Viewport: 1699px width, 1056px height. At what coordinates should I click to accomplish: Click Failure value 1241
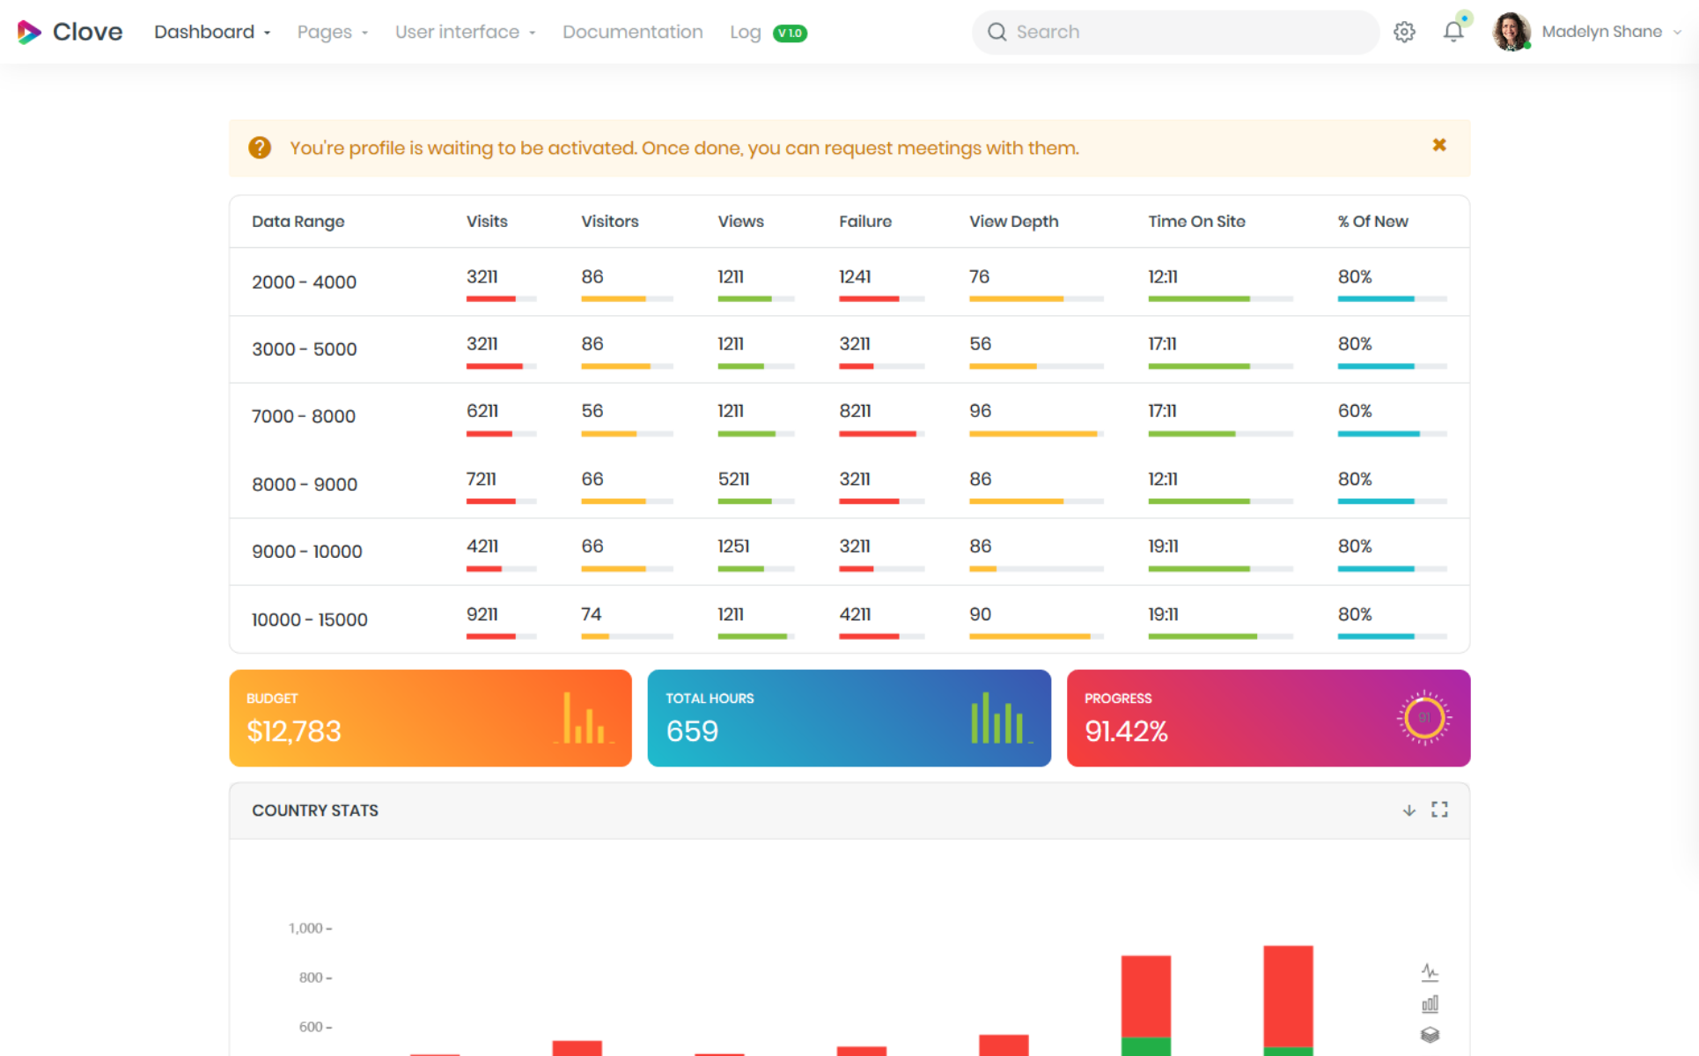[855, 277]
